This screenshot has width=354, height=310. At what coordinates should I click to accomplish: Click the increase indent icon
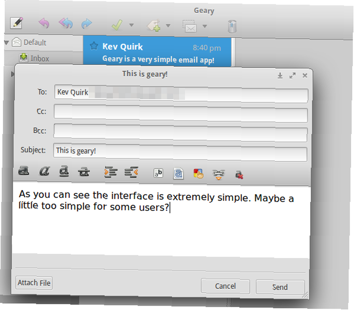[x=111, y=172]
